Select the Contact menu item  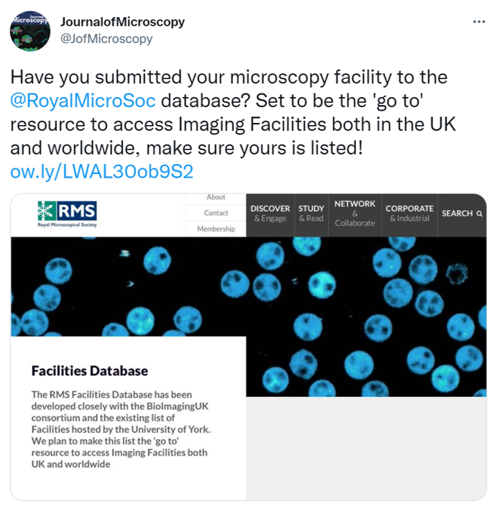coord(216,213)
